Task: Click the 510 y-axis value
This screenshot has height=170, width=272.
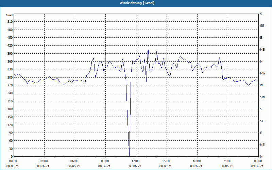Action: pyautogui.click(x=10, y=22)
